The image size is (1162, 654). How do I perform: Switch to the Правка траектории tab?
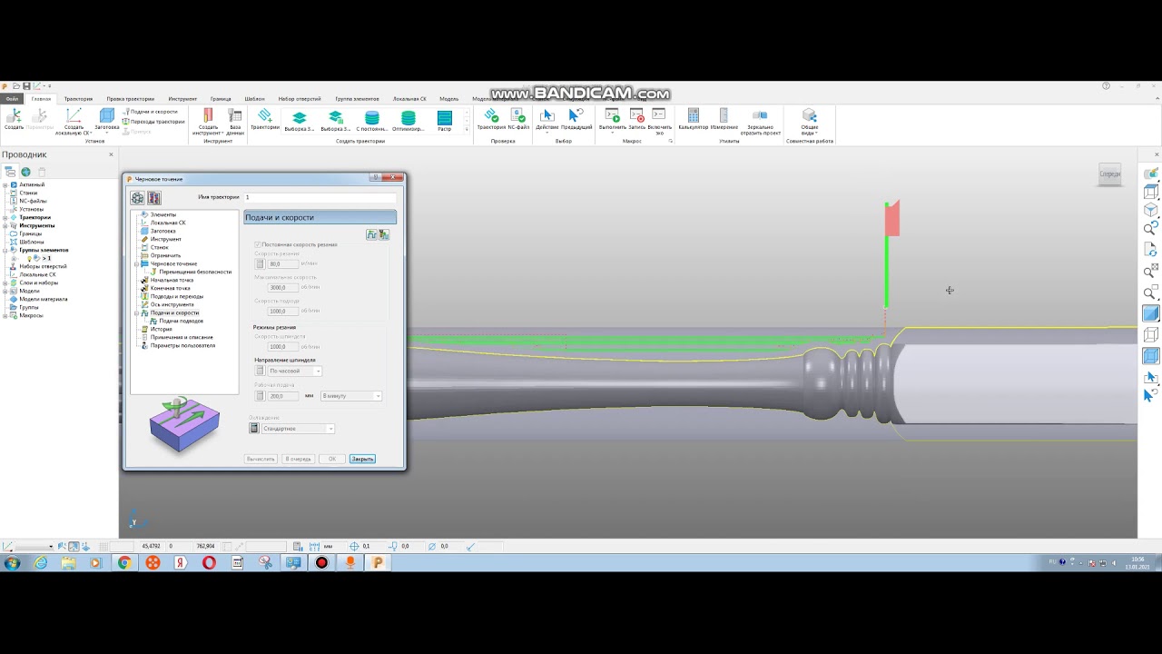(x=130, y=98)
